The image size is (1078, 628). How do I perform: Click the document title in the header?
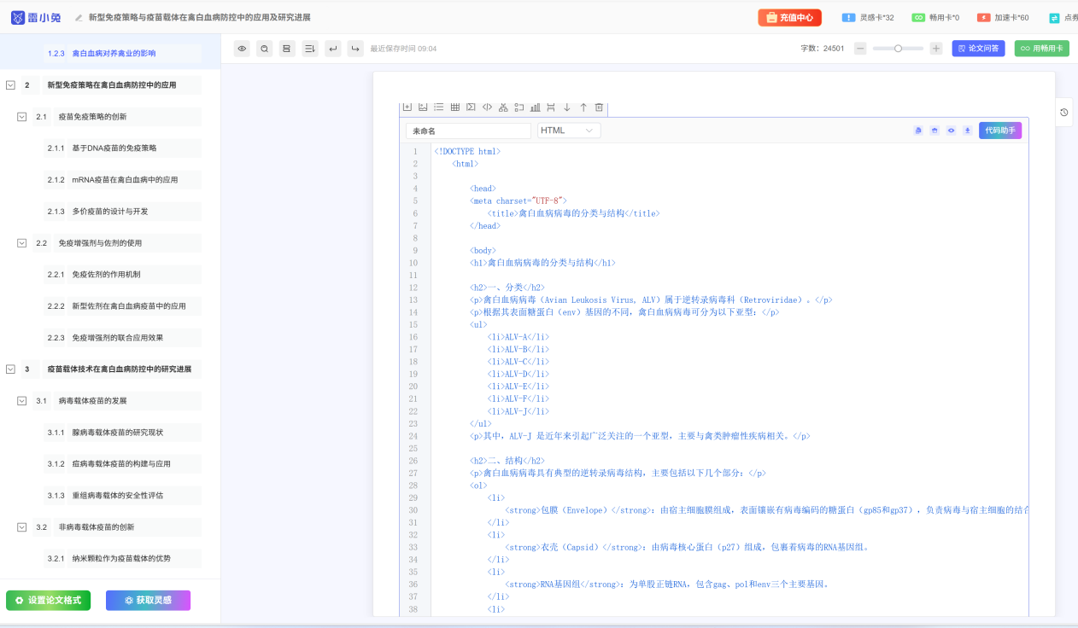tap(200, 17)
